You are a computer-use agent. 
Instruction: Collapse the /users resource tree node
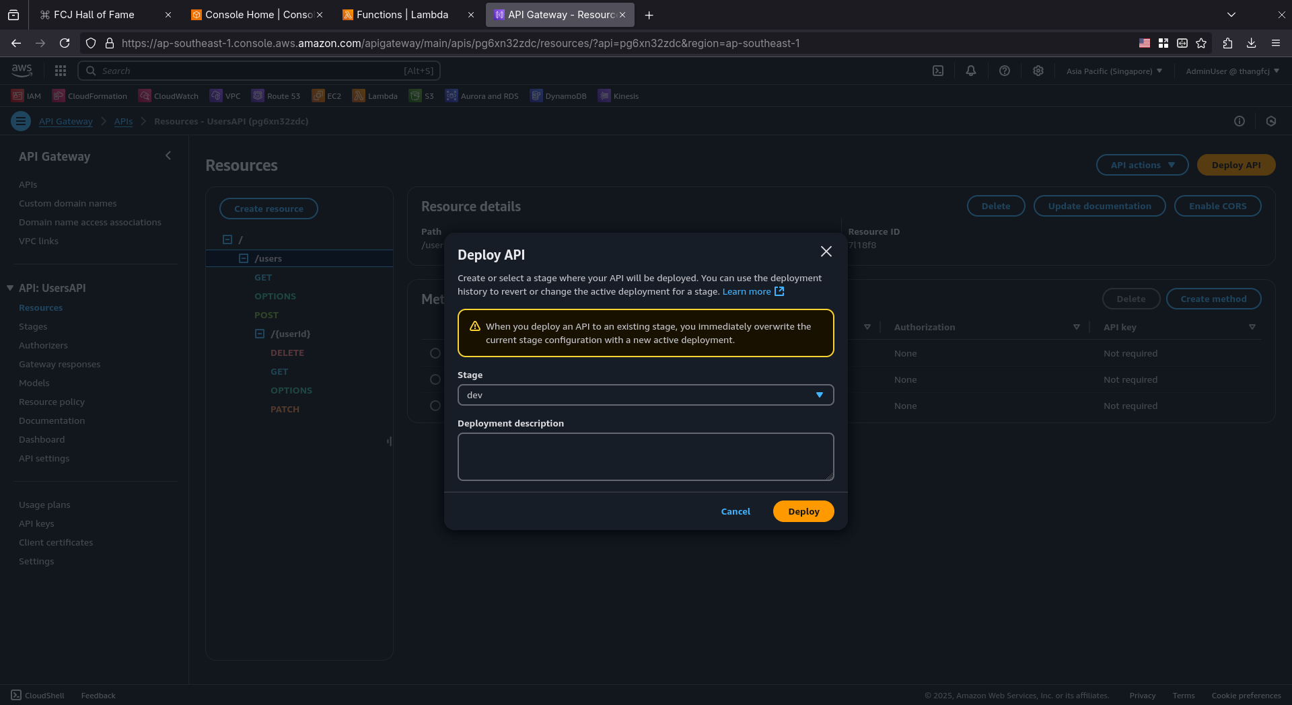(x=244, y=258)
